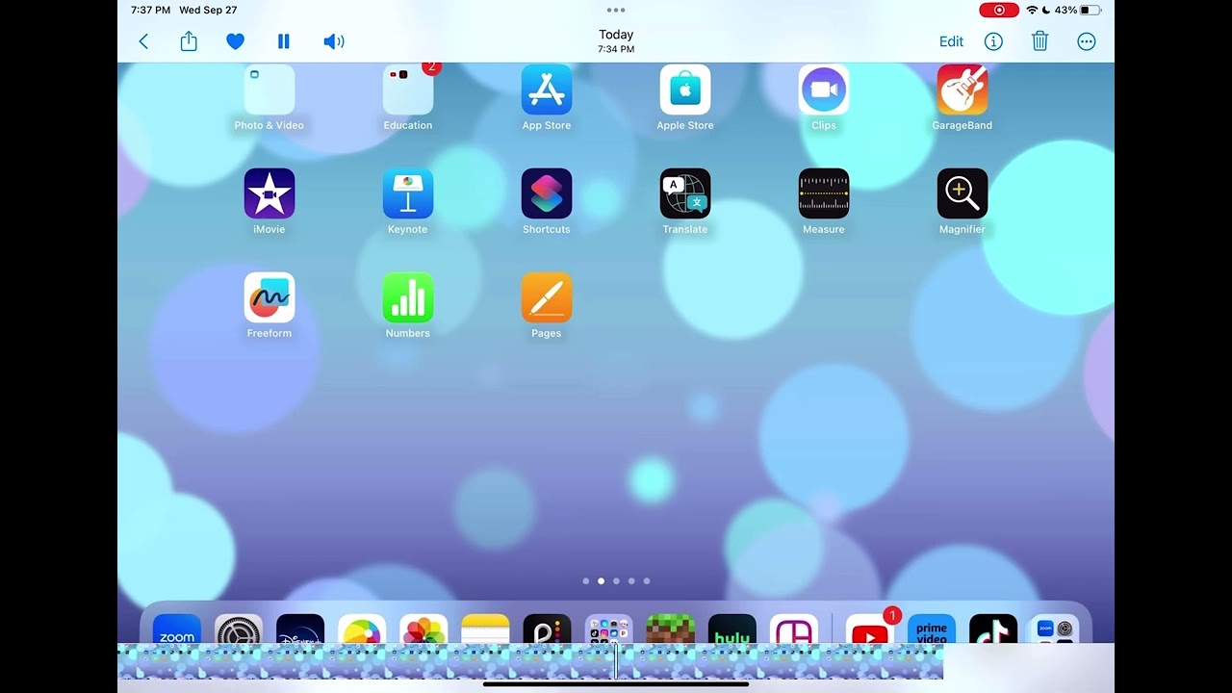Open Settings gear in the dock
1232x693 pixels.
(239, 629)
